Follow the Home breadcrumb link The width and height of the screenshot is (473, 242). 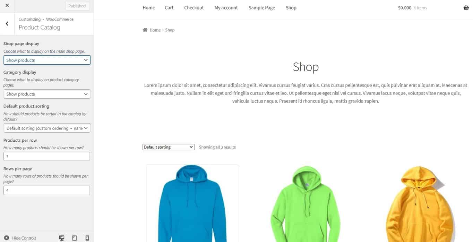[155, 30]
